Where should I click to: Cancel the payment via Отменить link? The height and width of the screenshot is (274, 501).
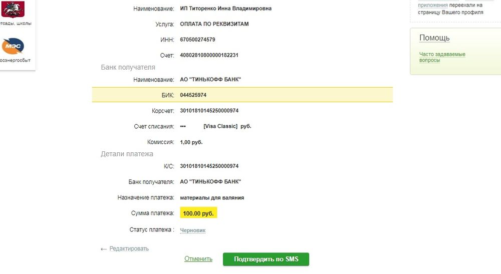click(198, 258)
